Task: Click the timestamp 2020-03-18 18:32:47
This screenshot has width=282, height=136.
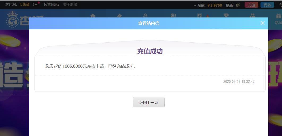Action: click(239, 81)
